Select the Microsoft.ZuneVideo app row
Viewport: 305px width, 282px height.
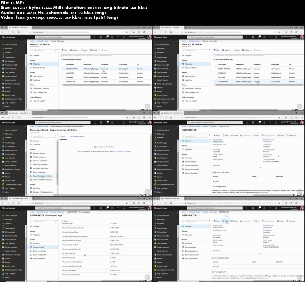pyautogui.click(x=107, y=253)
